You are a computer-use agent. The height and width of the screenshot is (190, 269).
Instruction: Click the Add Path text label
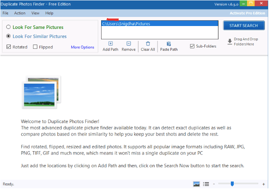click(111, 50)
